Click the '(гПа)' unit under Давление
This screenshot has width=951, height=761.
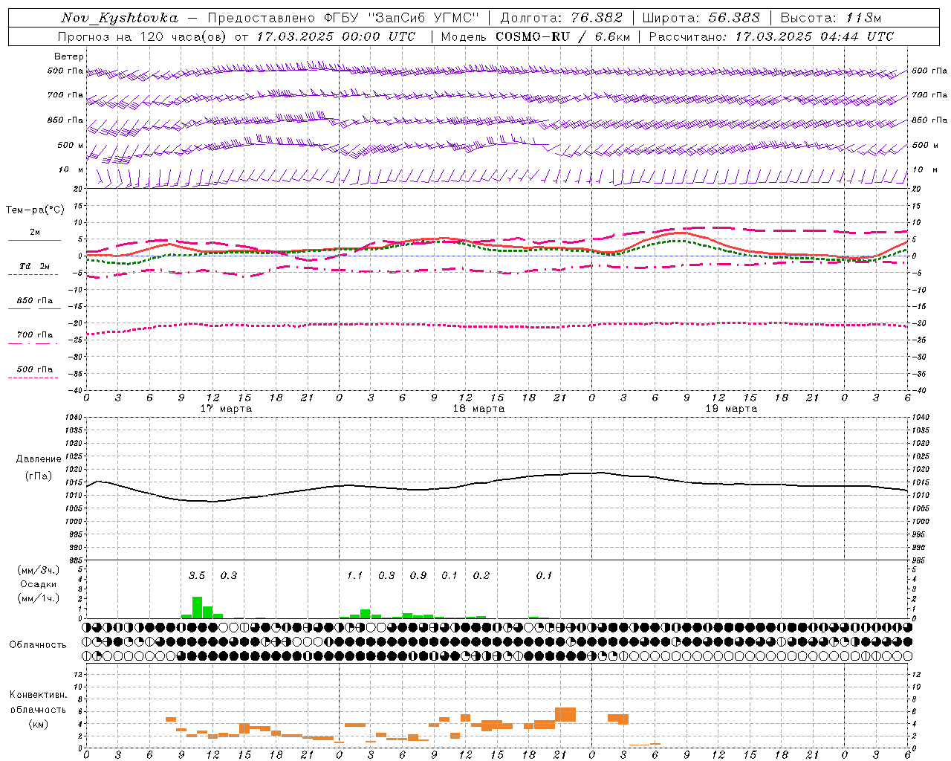pos(39,476)
